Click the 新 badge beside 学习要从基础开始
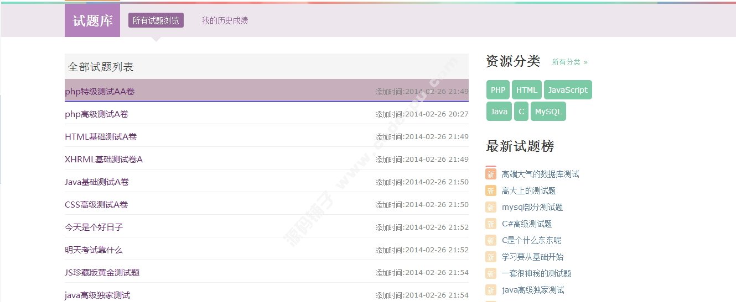 coord(491,257)
